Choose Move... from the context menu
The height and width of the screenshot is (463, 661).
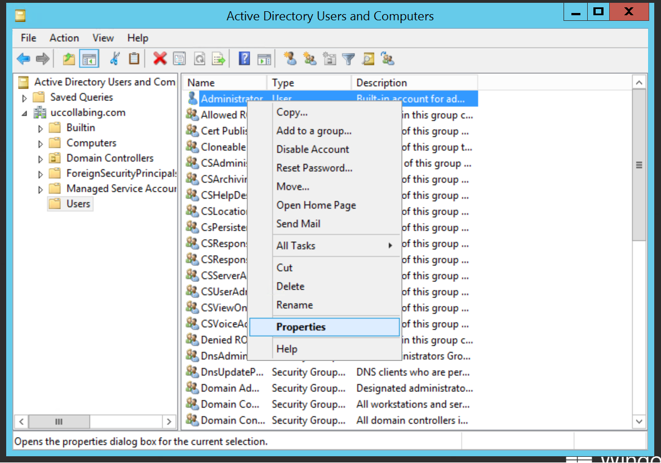(x=324, y=187)
